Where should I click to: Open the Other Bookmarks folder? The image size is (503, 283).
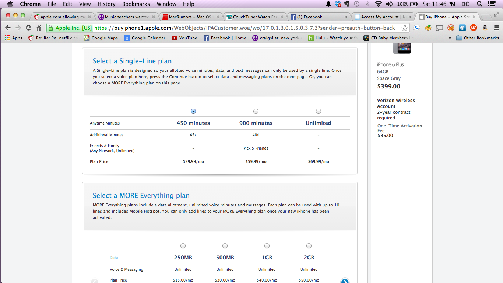point(478,38)
